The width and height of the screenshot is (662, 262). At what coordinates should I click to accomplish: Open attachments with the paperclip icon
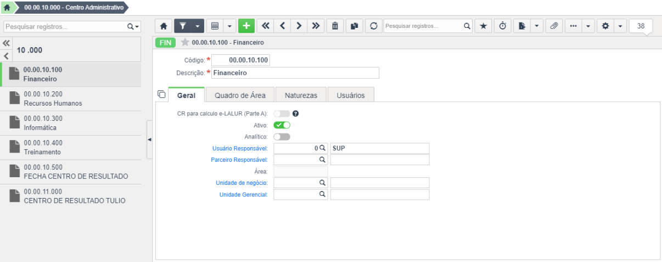coord(554,26)
